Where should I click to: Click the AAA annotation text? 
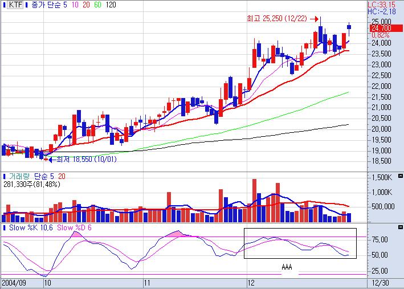click(287, 267)
